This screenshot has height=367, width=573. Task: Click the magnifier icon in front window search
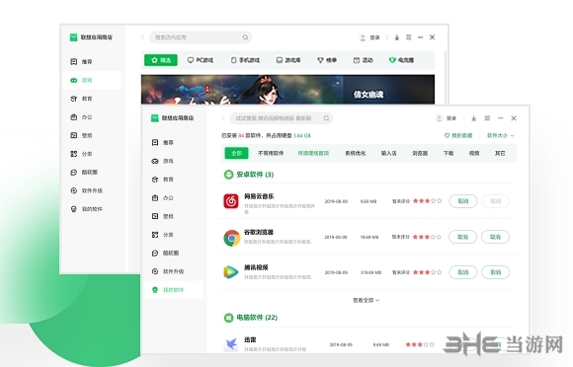pyautogui.click(x=326, y=118)
